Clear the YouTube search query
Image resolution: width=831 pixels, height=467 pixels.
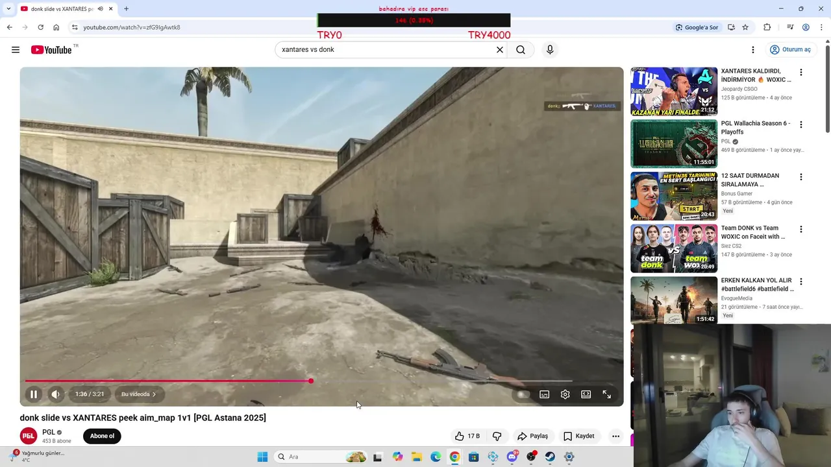click(500, 50)
